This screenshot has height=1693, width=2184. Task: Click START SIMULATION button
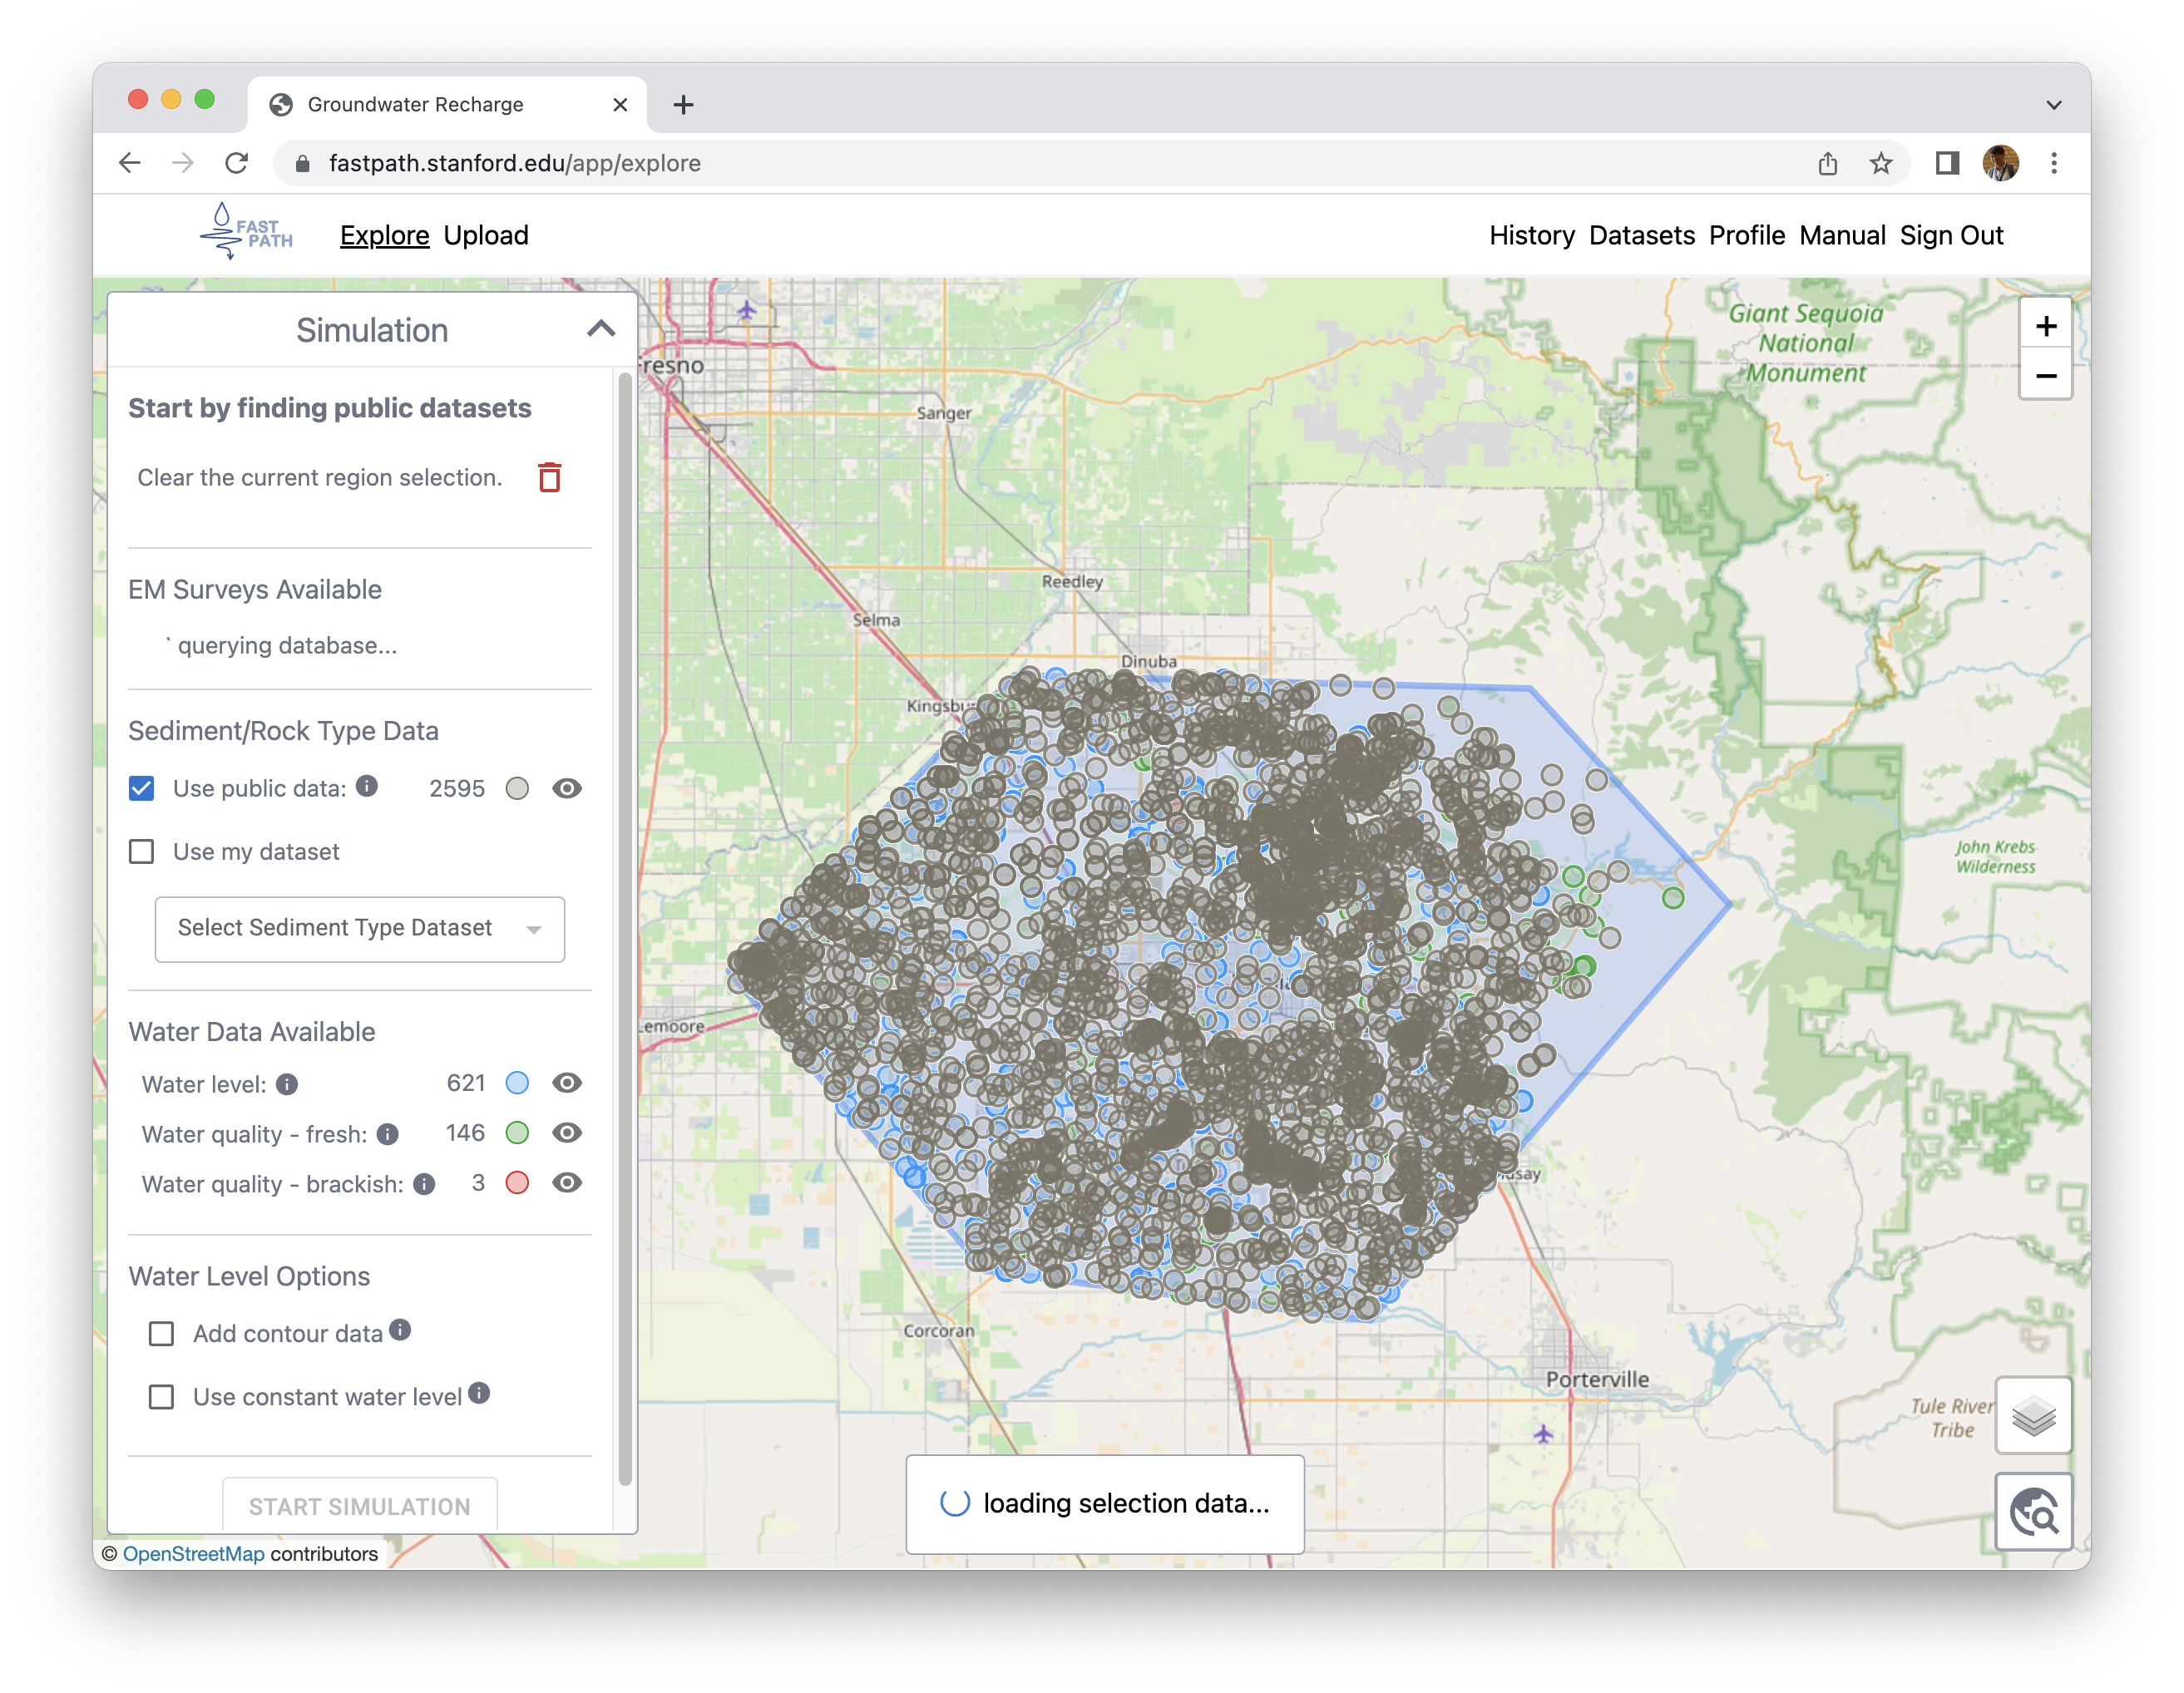(x=360, y=1507)
